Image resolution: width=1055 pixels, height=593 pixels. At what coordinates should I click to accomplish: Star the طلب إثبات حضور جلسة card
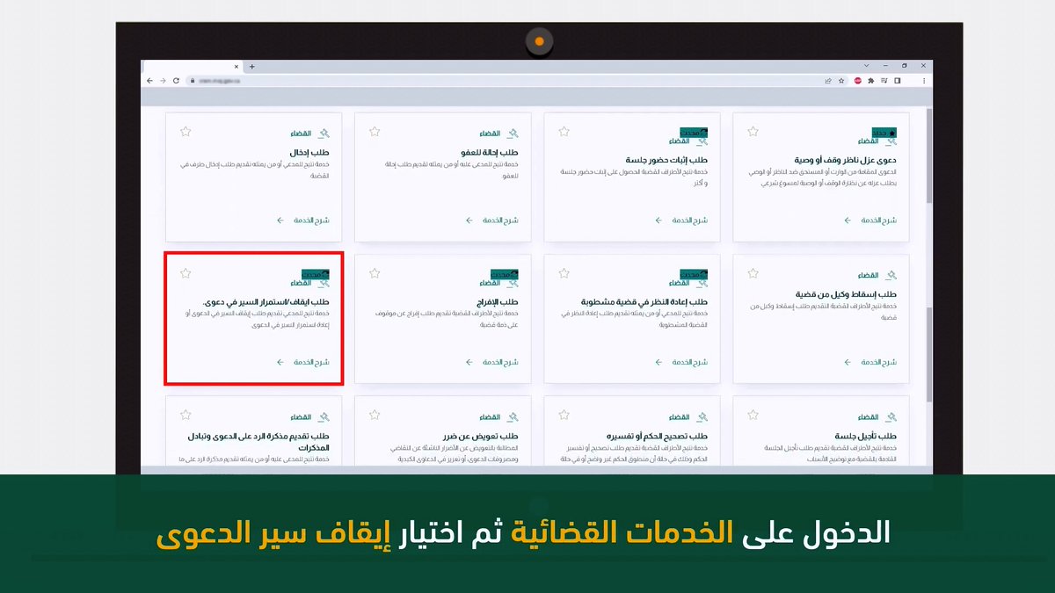564,132
